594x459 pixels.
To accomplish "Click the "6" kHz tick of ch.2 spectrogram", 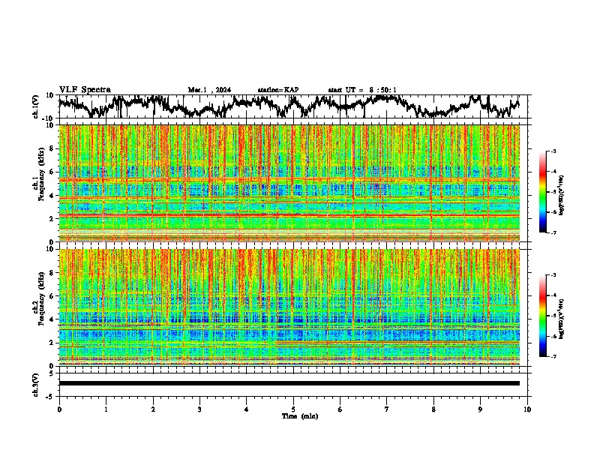I will click(52, 296).
